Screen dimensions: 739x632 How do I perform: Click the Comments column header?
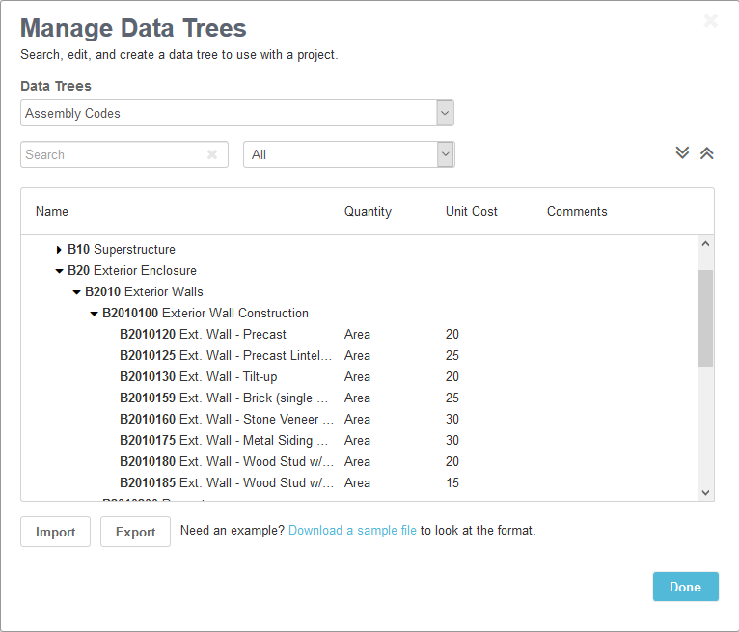click(577, 211)
